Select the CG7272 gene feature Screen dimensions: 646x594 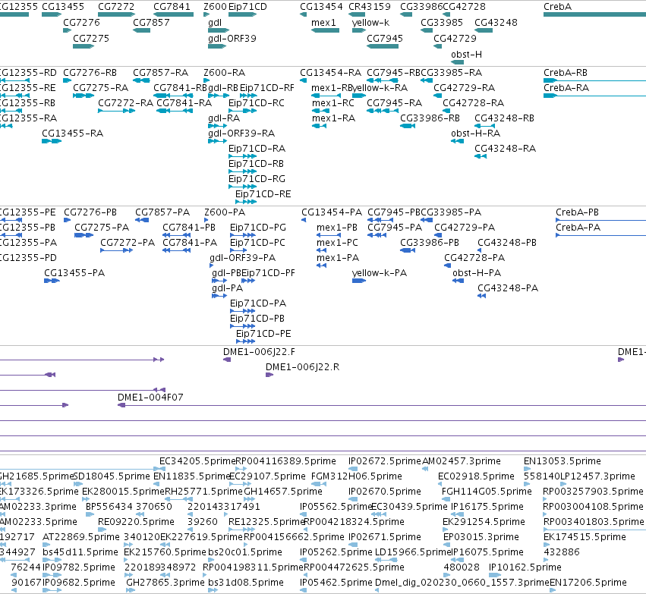117,14
